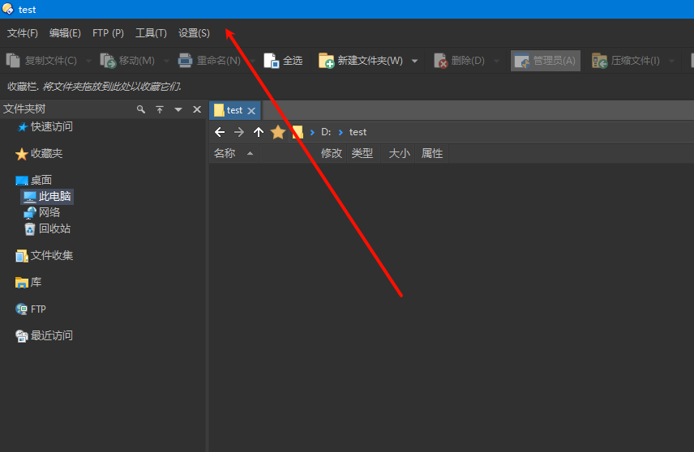
Task: Expand the 新建文件夹 dropdown arrow
Action: coord(415,61)
